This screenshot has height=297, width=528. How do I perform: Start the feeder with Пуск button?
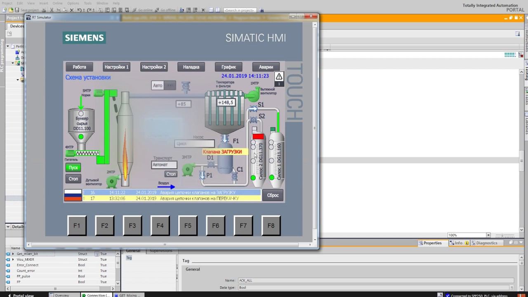coord(73,167)
